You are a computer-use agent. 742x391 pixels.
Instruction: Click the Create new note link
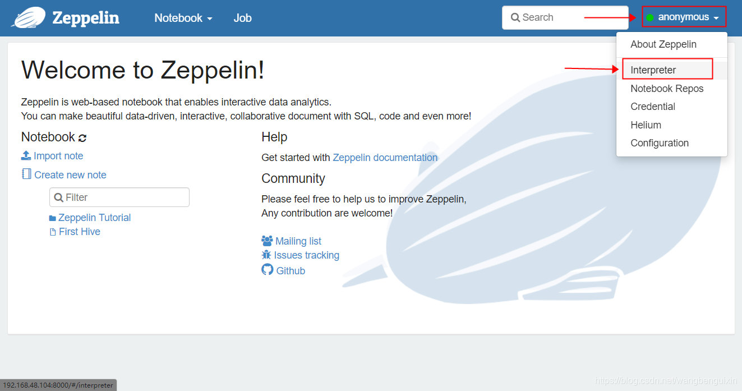pyautogui.click(x=70, y=175)
